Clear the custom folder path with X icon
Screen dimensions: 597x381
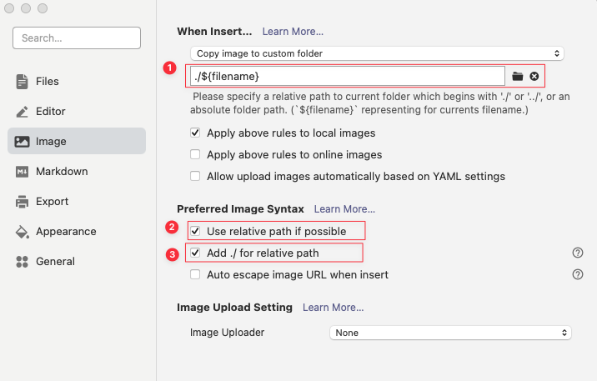click(x=534, y=77)
